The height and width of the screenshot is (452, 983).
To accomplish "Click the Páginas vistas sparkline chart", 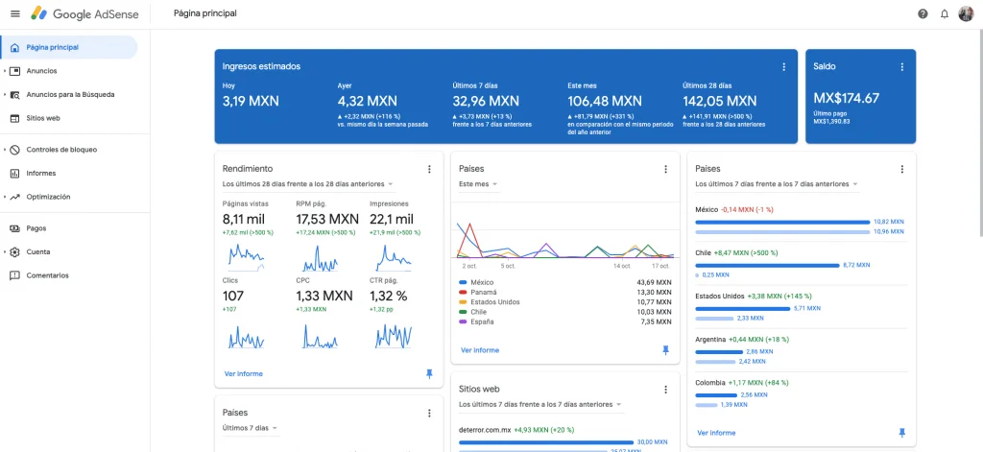I will (x=246, y=257).
